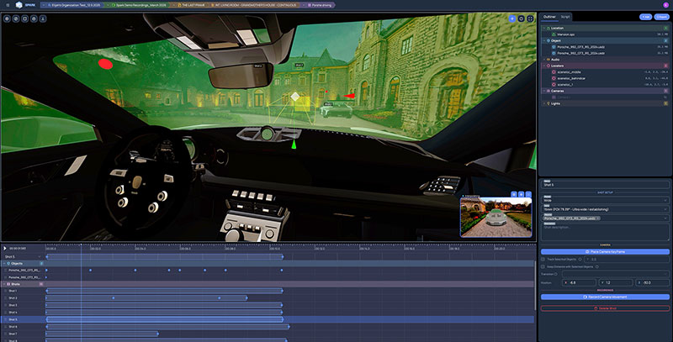
Task: Open the hamburger menu in the top bar
Action: pos(8,5)
